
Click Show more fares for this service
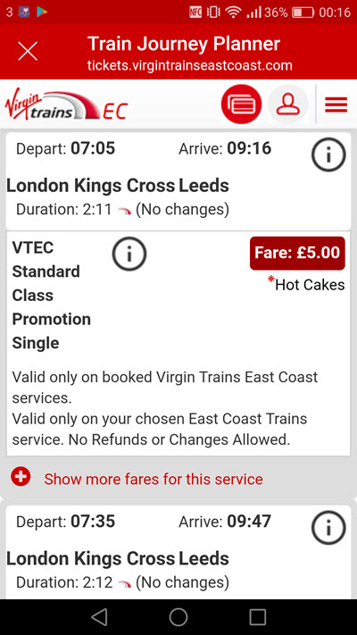154,479
